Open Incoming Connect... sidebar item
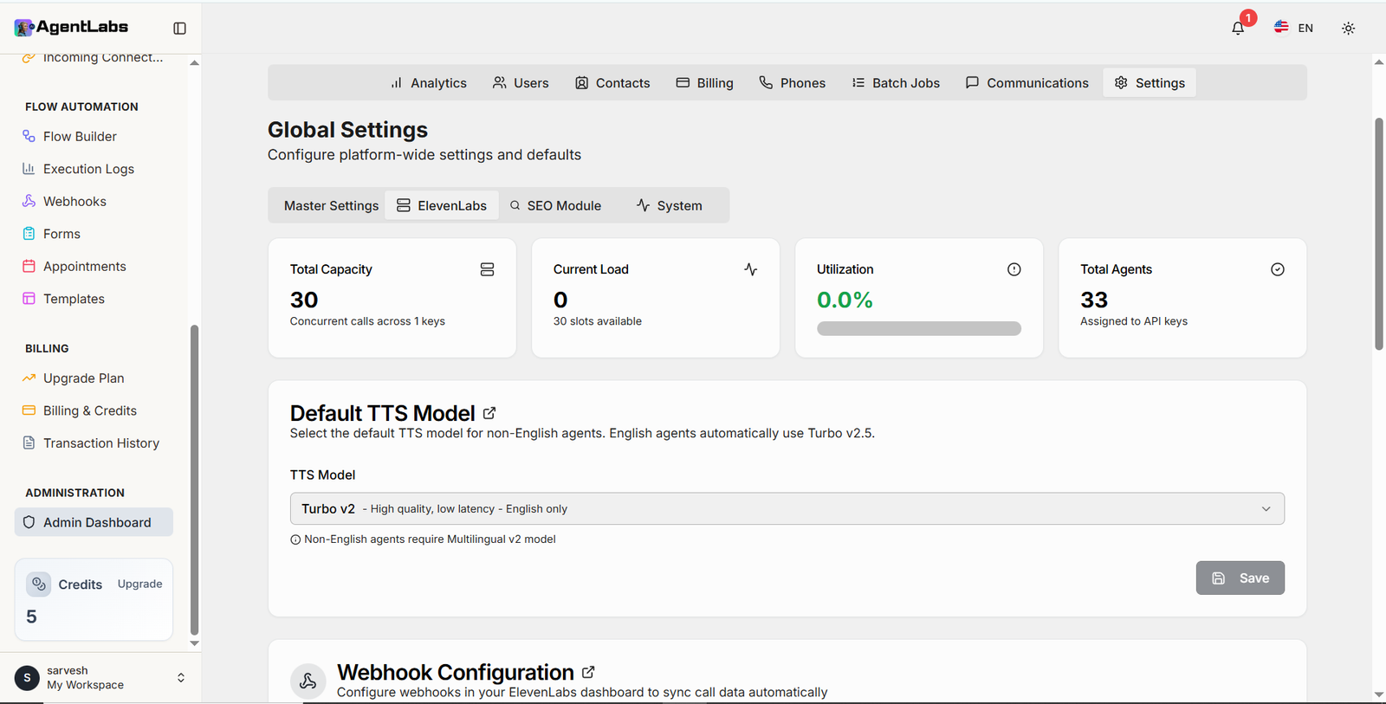Screen dimensions: 1386x704 pos(94,58)
